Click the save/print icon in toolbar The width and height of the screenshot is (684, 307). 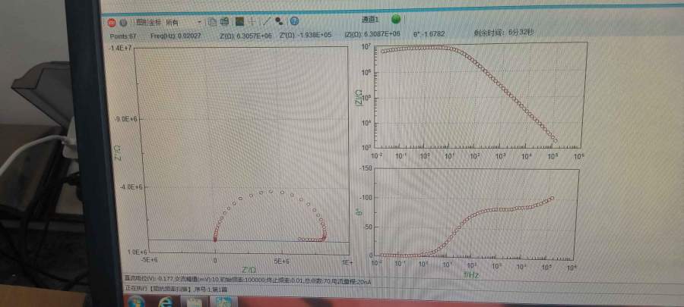(224, 22)
